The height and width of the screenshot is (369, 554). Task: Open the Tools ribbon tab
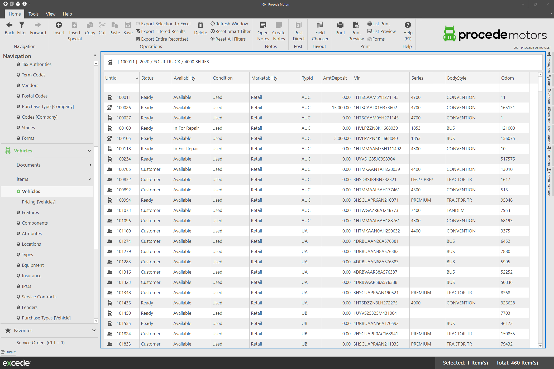pos(34,14)
